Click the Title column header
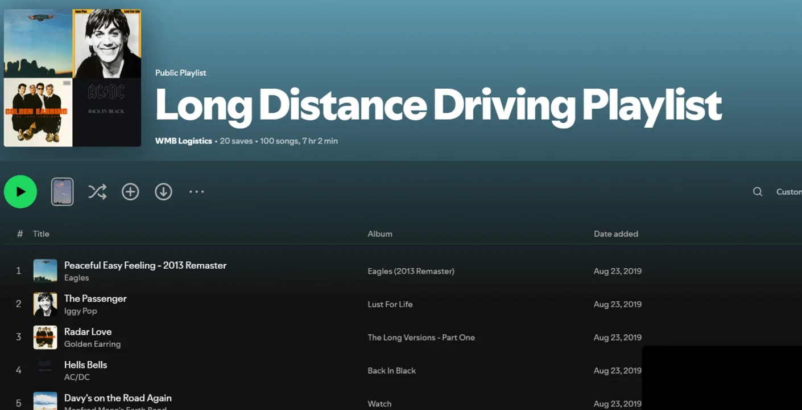The height and width of the screenshot is (410, 802). (x=41, y=234)
